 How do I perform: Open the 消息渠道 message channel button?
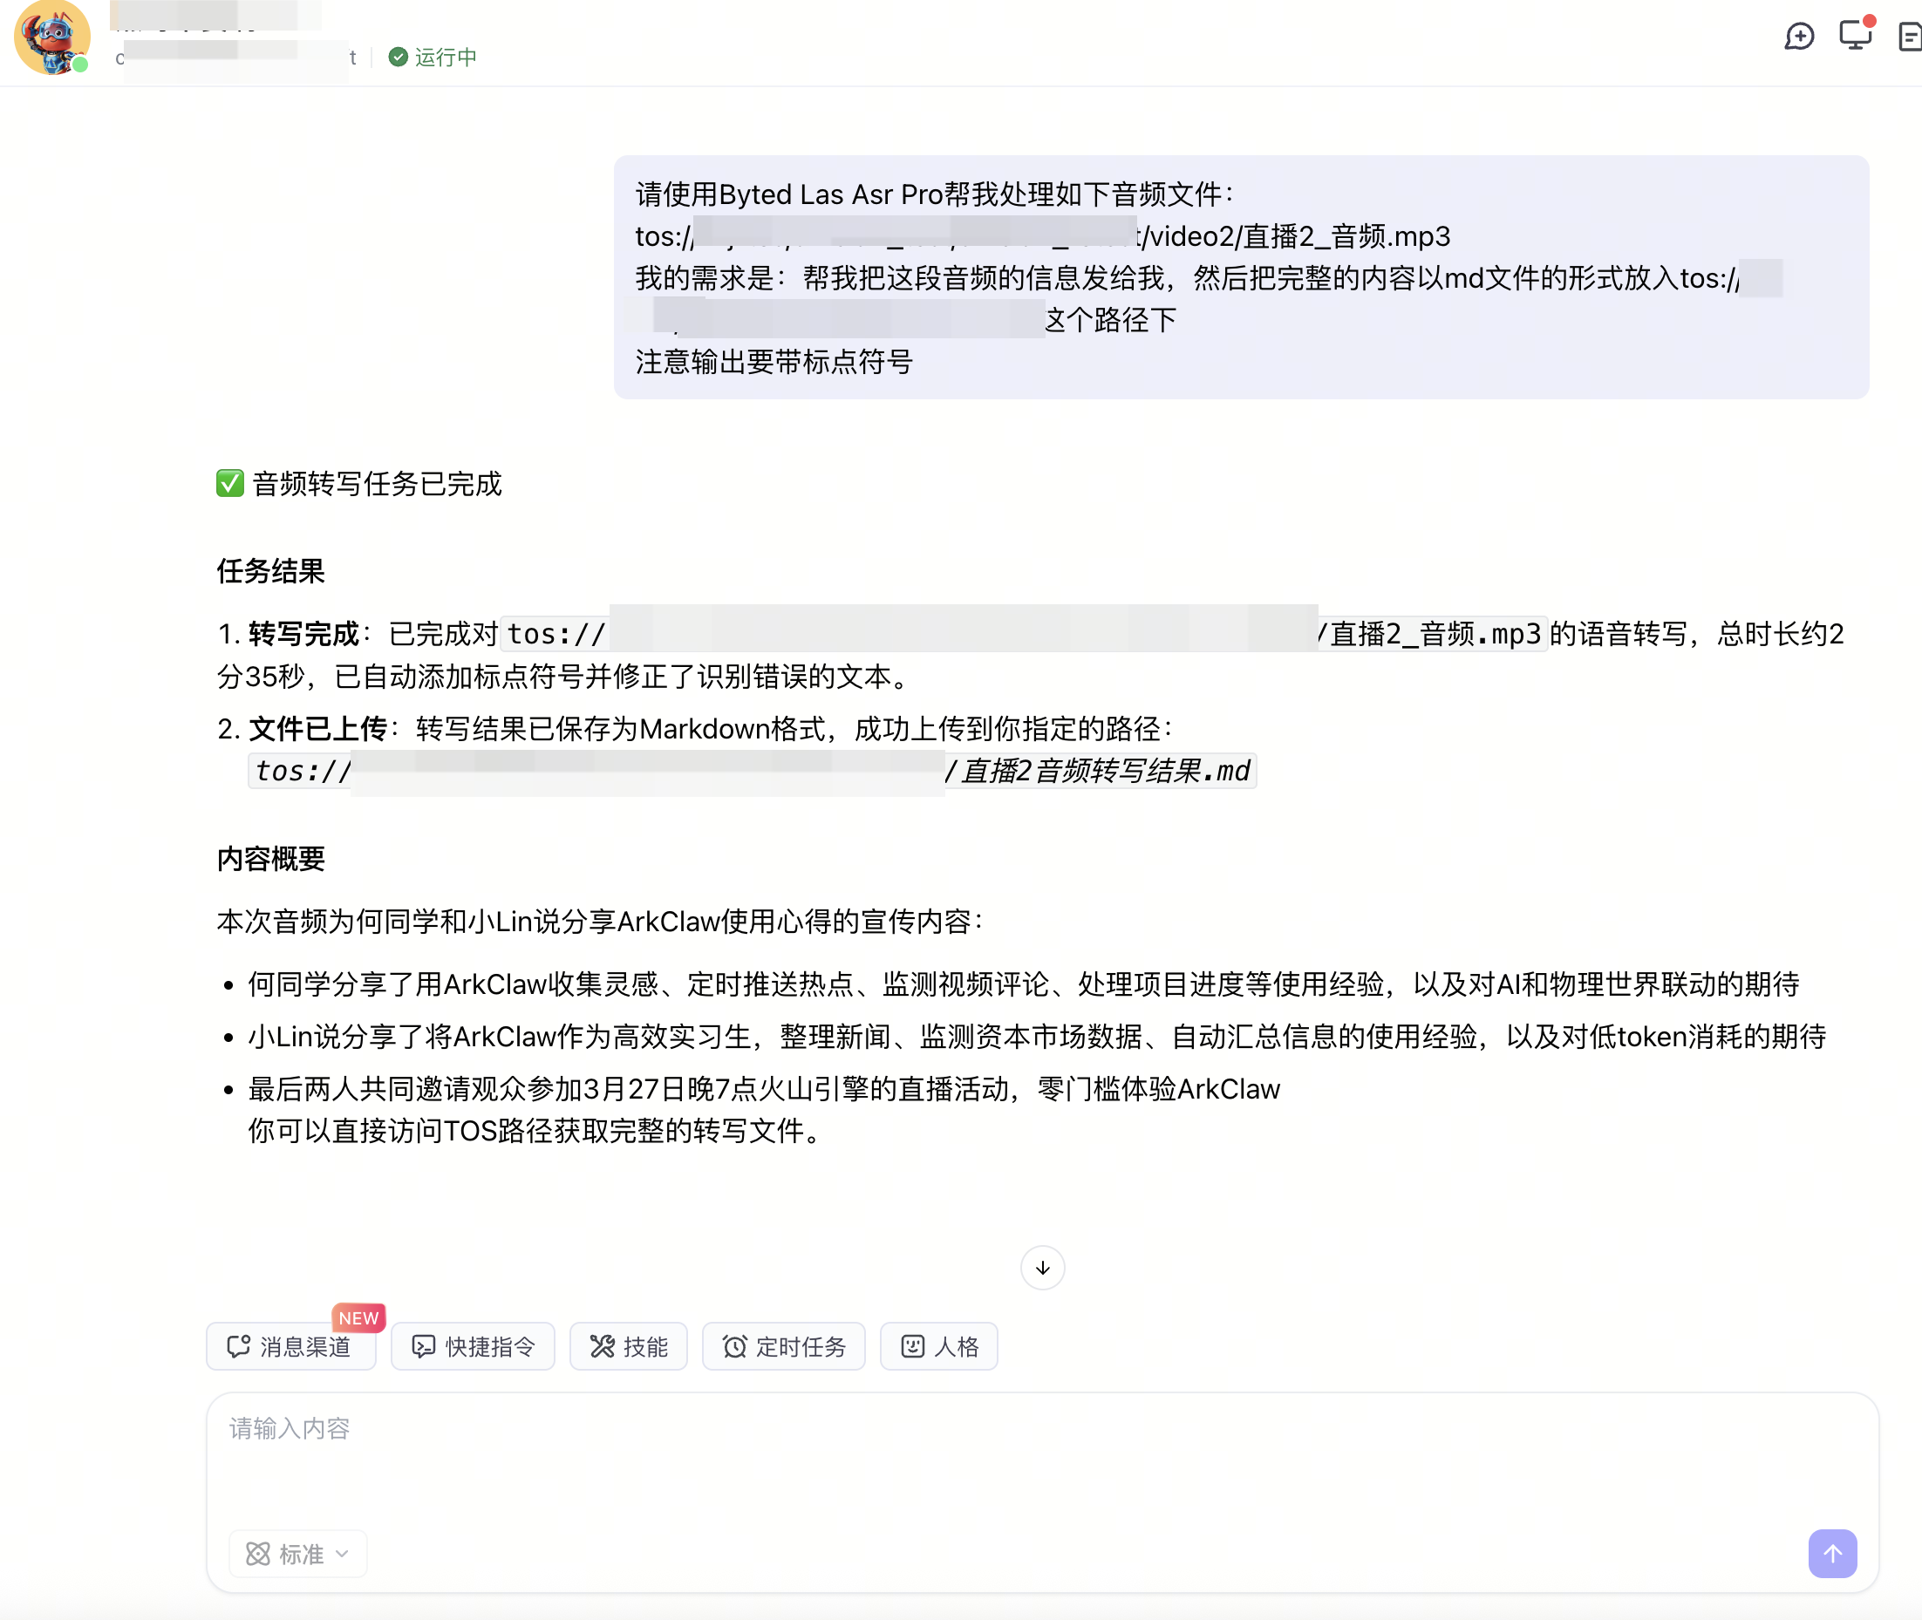290,1346
